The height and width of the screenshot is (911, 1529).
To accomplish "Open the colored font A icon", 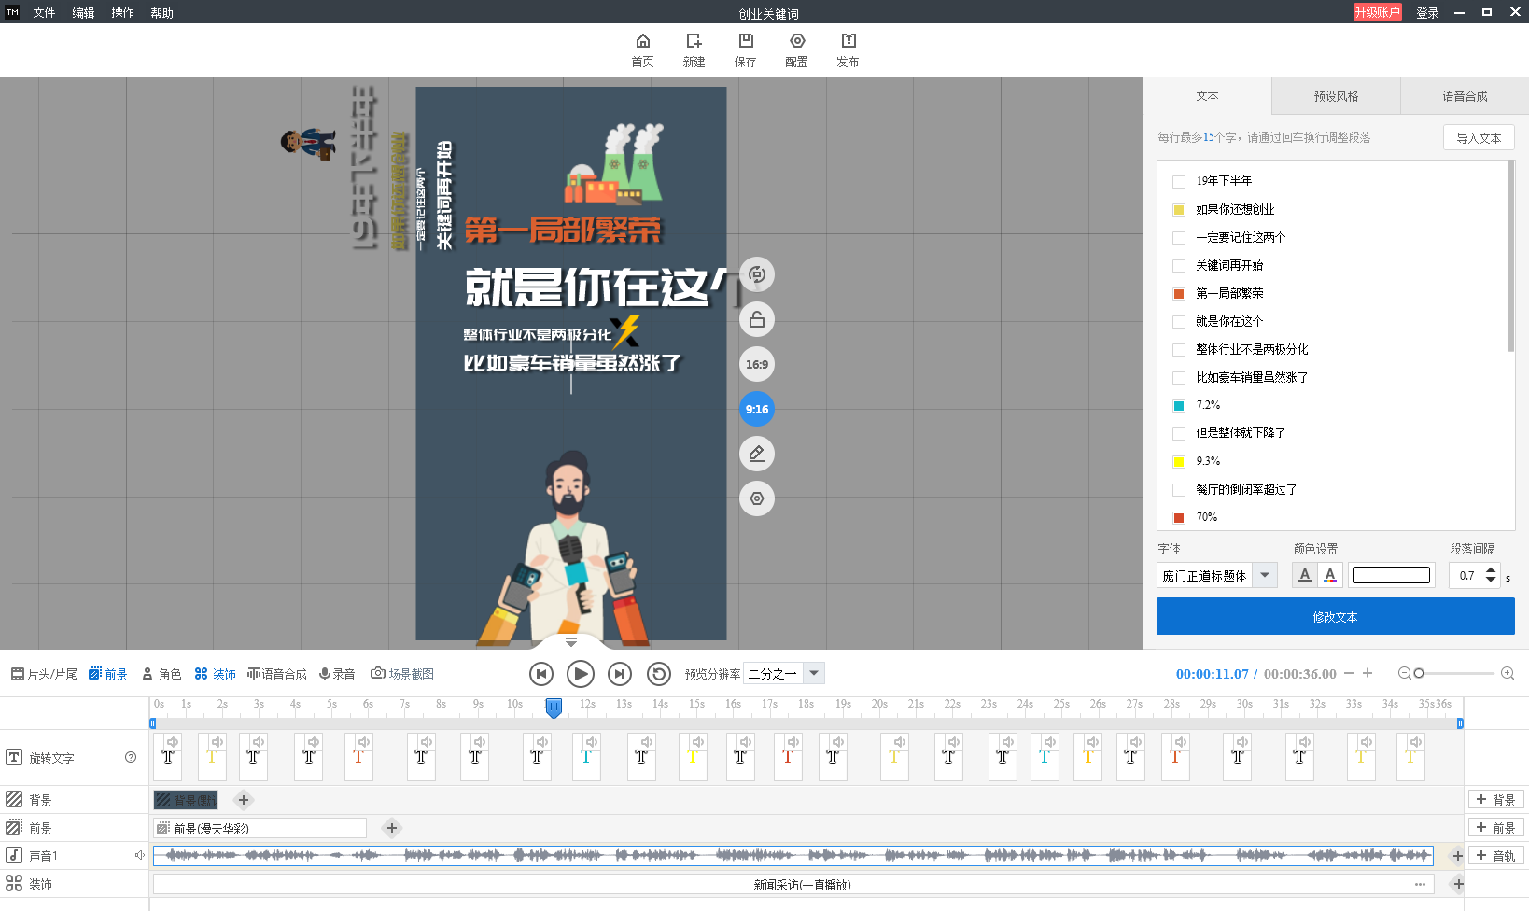I will pyautogui.click(x=1330, y=575).
